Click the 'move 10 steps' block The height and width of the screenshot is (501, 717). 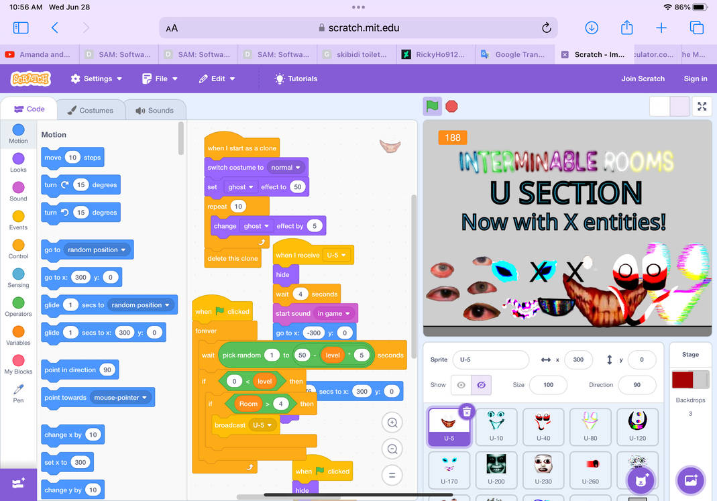72,158
